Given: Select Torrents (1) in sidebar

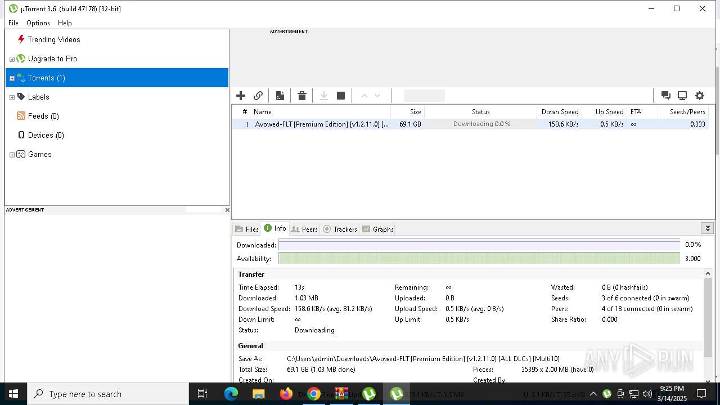Looking at the screenshot, I should coord(117,78).
